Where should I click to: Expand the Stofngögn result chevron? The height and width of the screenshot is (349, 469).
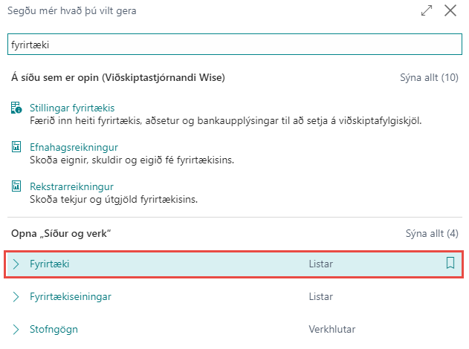16,329
